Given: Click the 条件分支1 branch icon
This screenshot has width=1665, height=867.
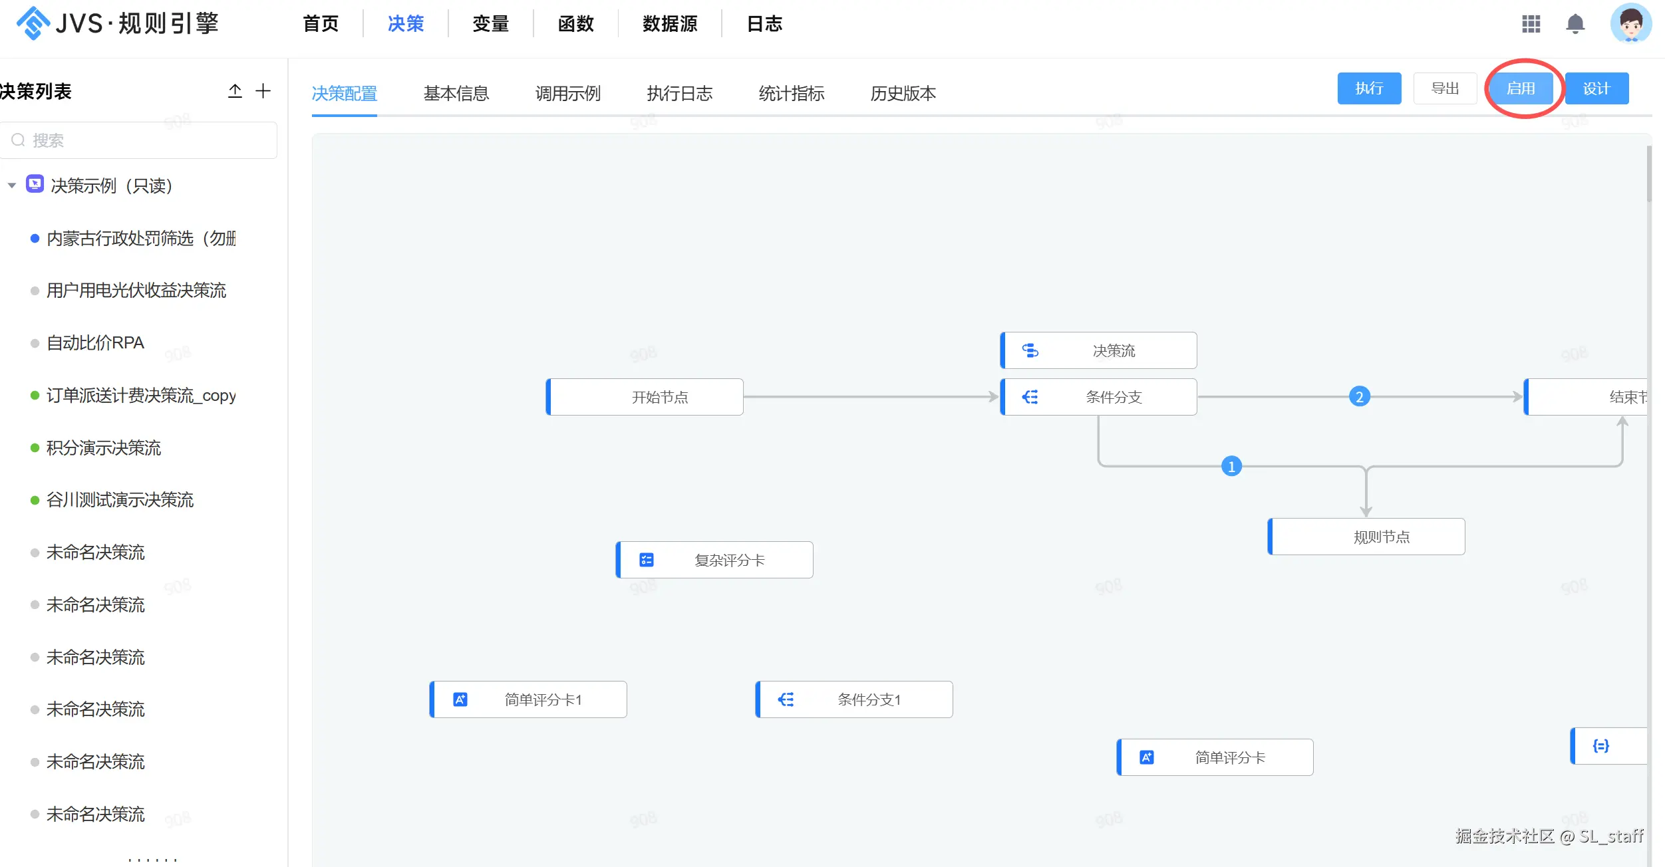Looking at the screenshot, I should pos(786,699).
